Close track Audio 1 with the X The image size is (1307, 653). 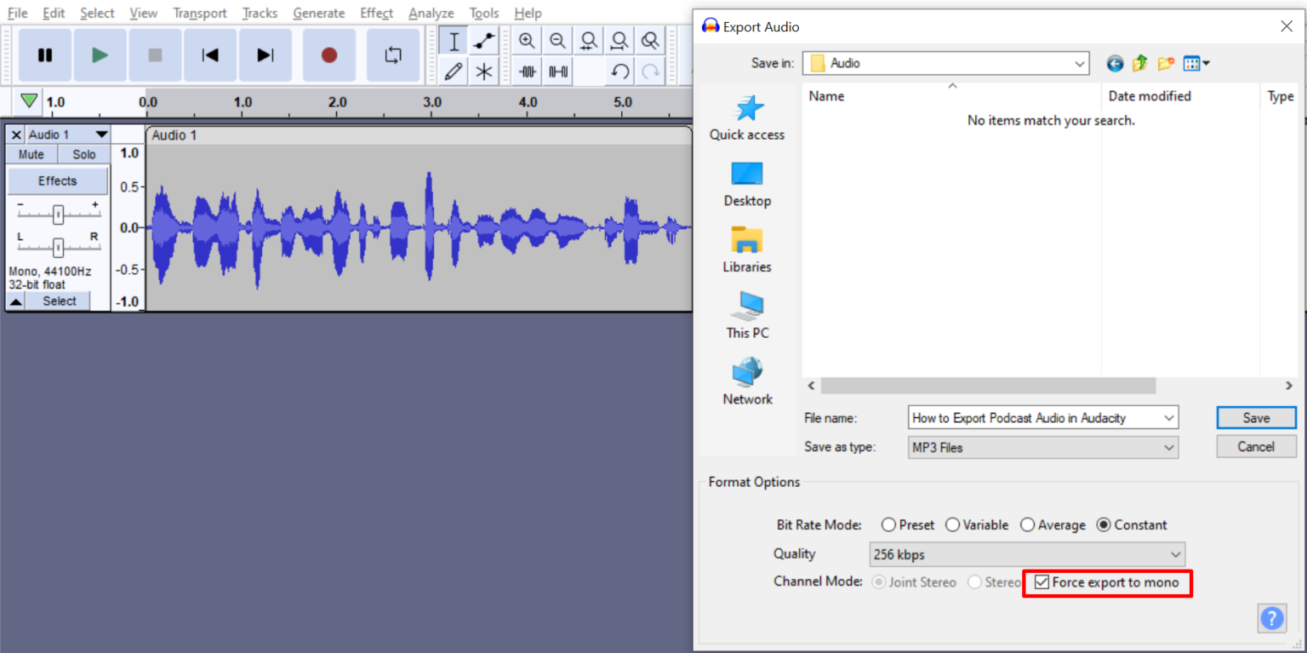[x=16, y=135]
